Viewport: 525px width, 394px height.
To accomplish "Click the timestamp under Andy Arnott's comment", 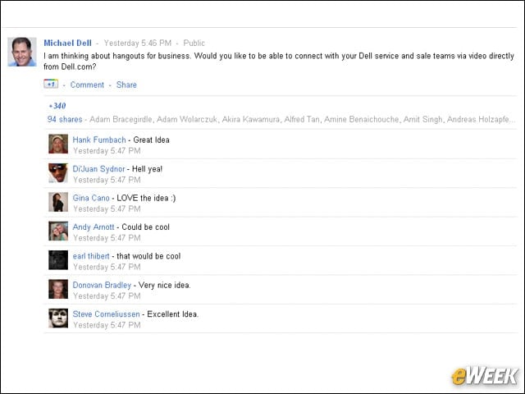I will 107,238.
